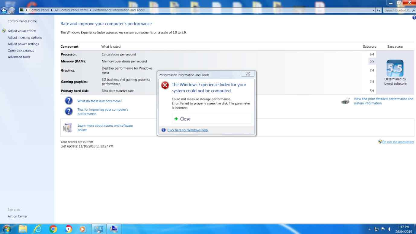416x234 pixels.
Task: Click the 5.5 base score badge
Action: [395, 68]
